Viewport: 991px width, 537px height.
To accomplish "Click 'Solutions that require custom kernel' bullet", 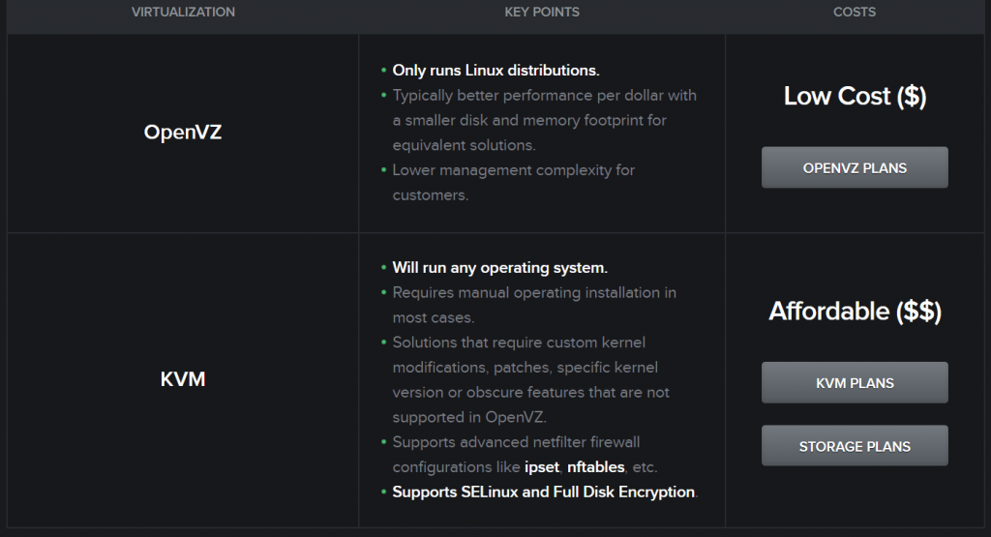I will pos(531,379).
